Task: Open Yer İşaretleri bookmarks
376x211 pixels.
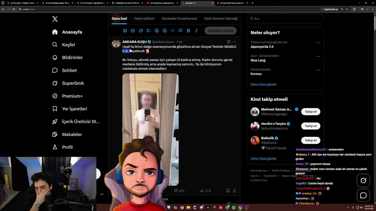Action: click(69, 109)
